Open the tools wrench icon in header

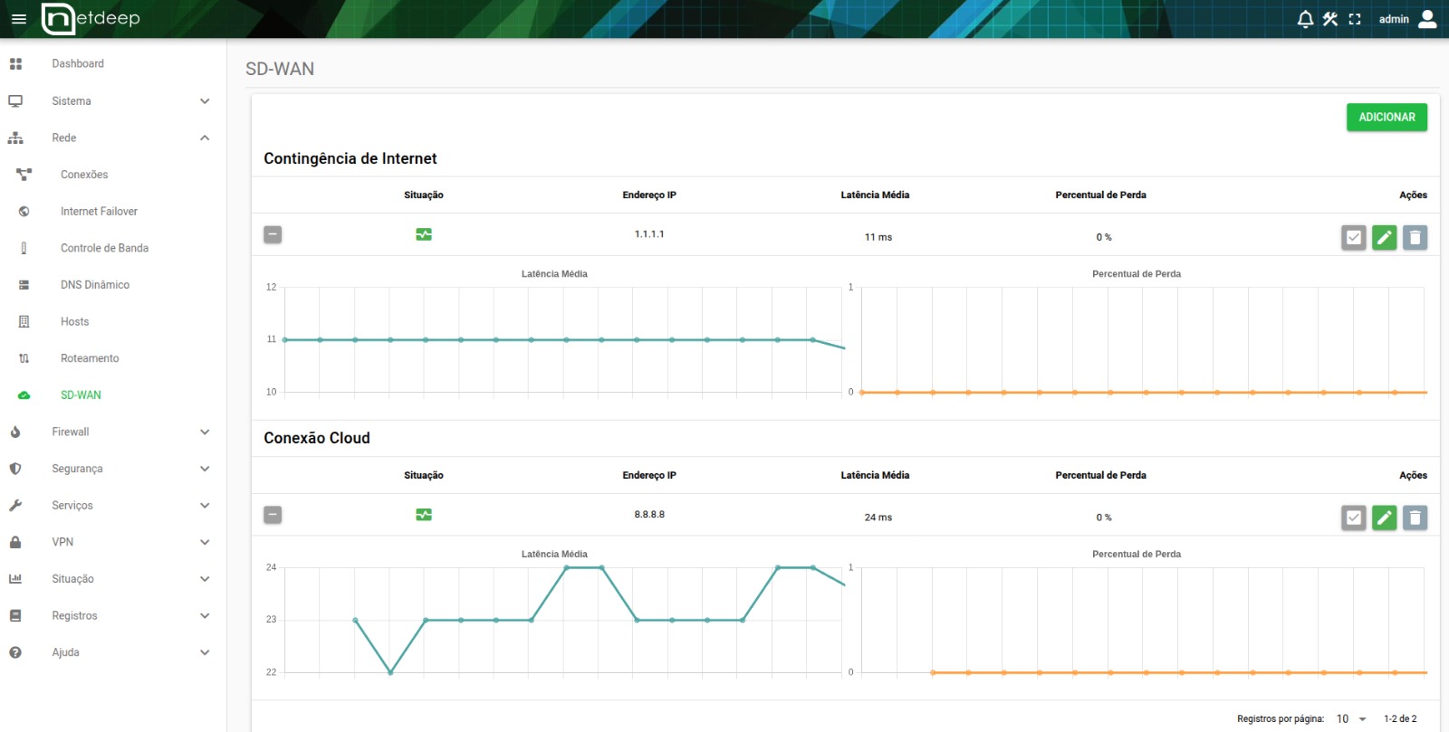tap(1330, 19)
